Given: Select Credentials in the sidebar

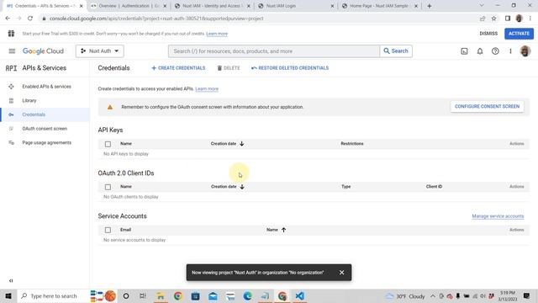Looking at the screenshot, I should (x=34, y=114).
